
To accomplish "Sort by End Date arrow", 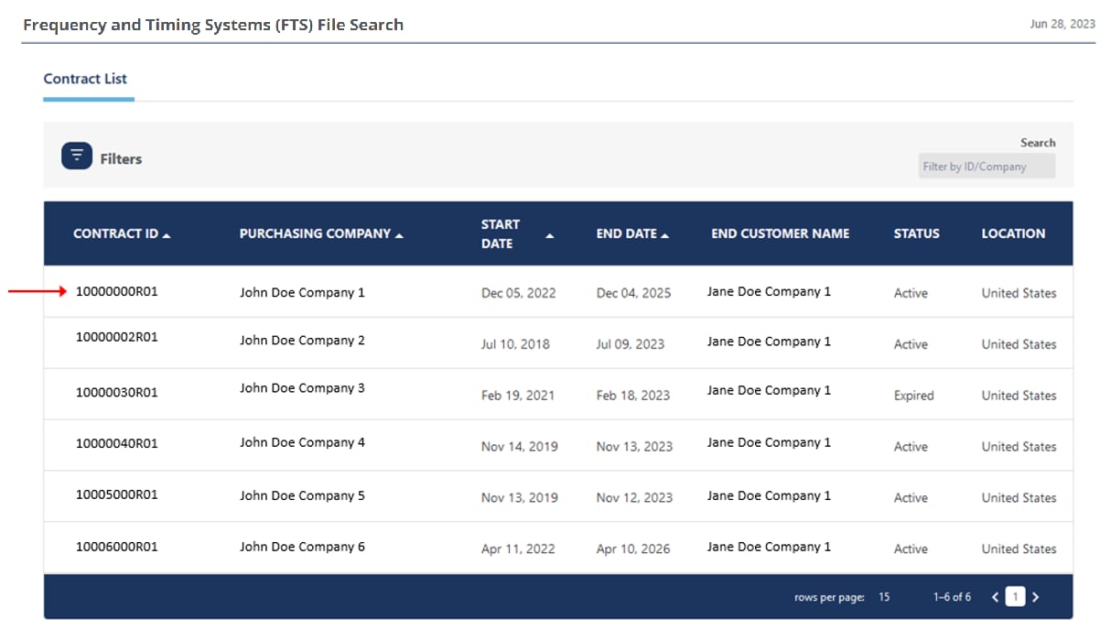I will pos(664,235).
